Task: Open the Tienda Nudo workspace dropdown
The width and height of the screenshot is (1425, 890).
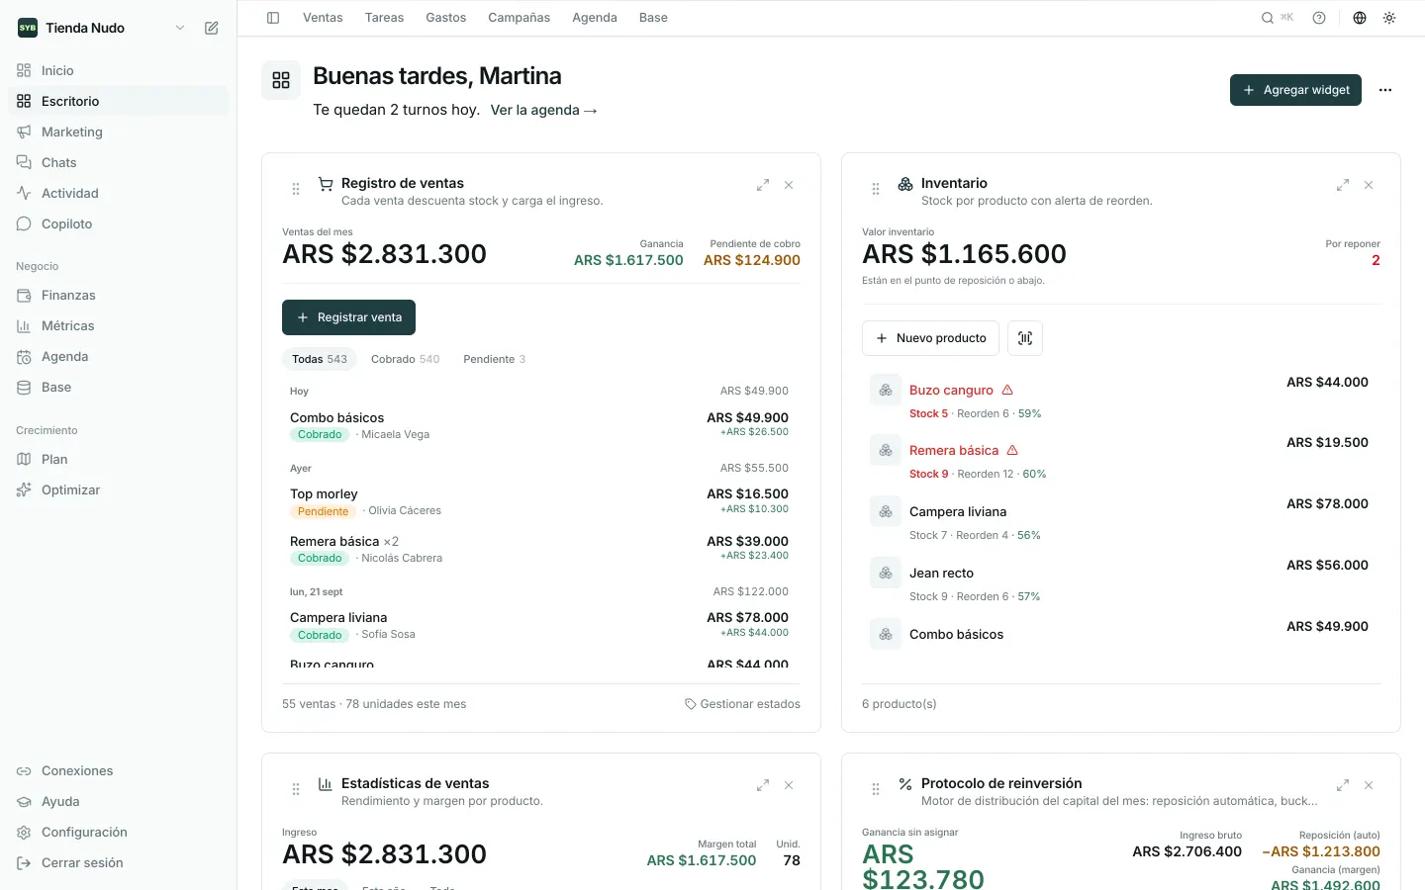Action: (x=180, y=28)
